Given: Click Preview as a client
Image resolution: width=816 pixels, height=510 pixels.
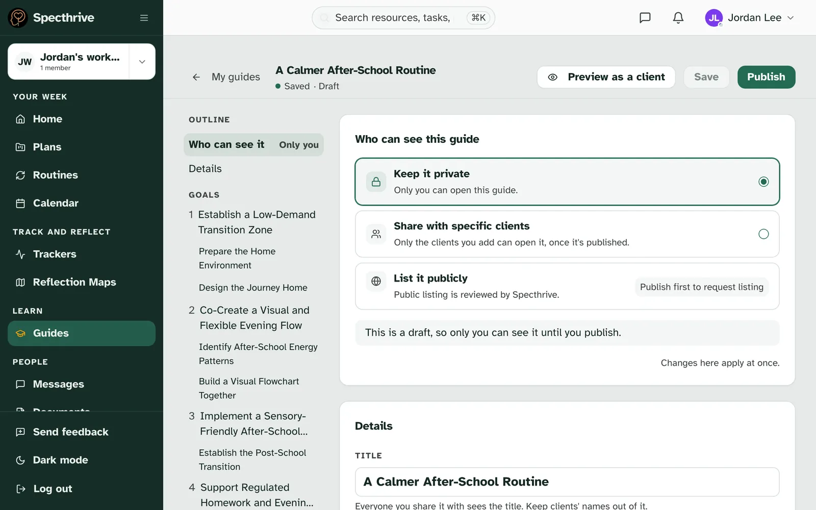Looking at the screenshot, I should [606, 77].
